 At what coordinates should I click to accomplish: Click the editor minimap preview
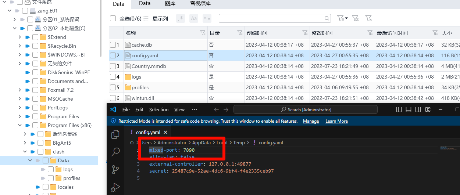point(449,148)
